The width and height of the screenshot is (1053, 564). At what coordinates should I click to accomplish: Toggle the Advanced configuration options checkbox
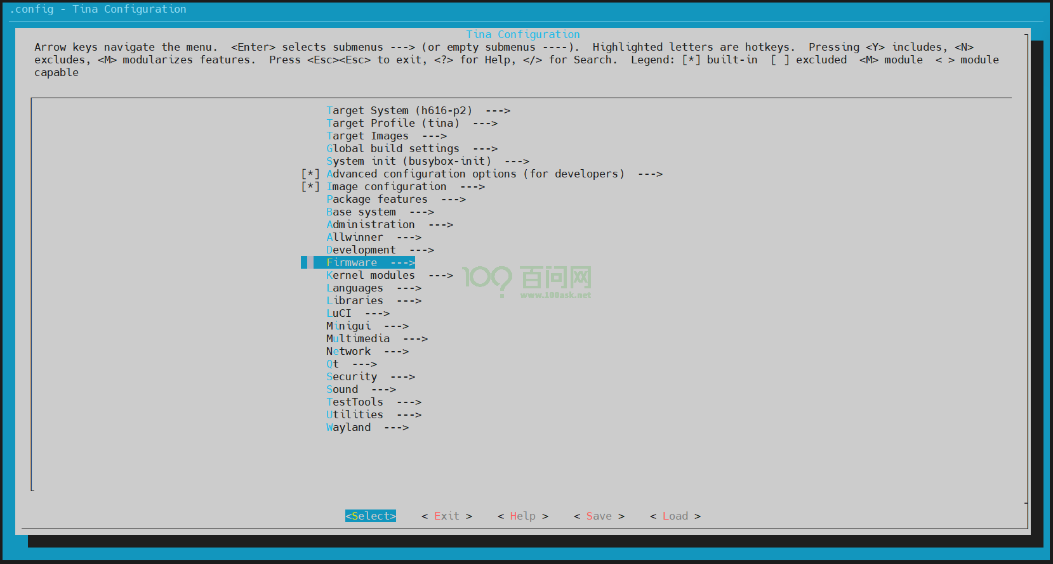310,174
